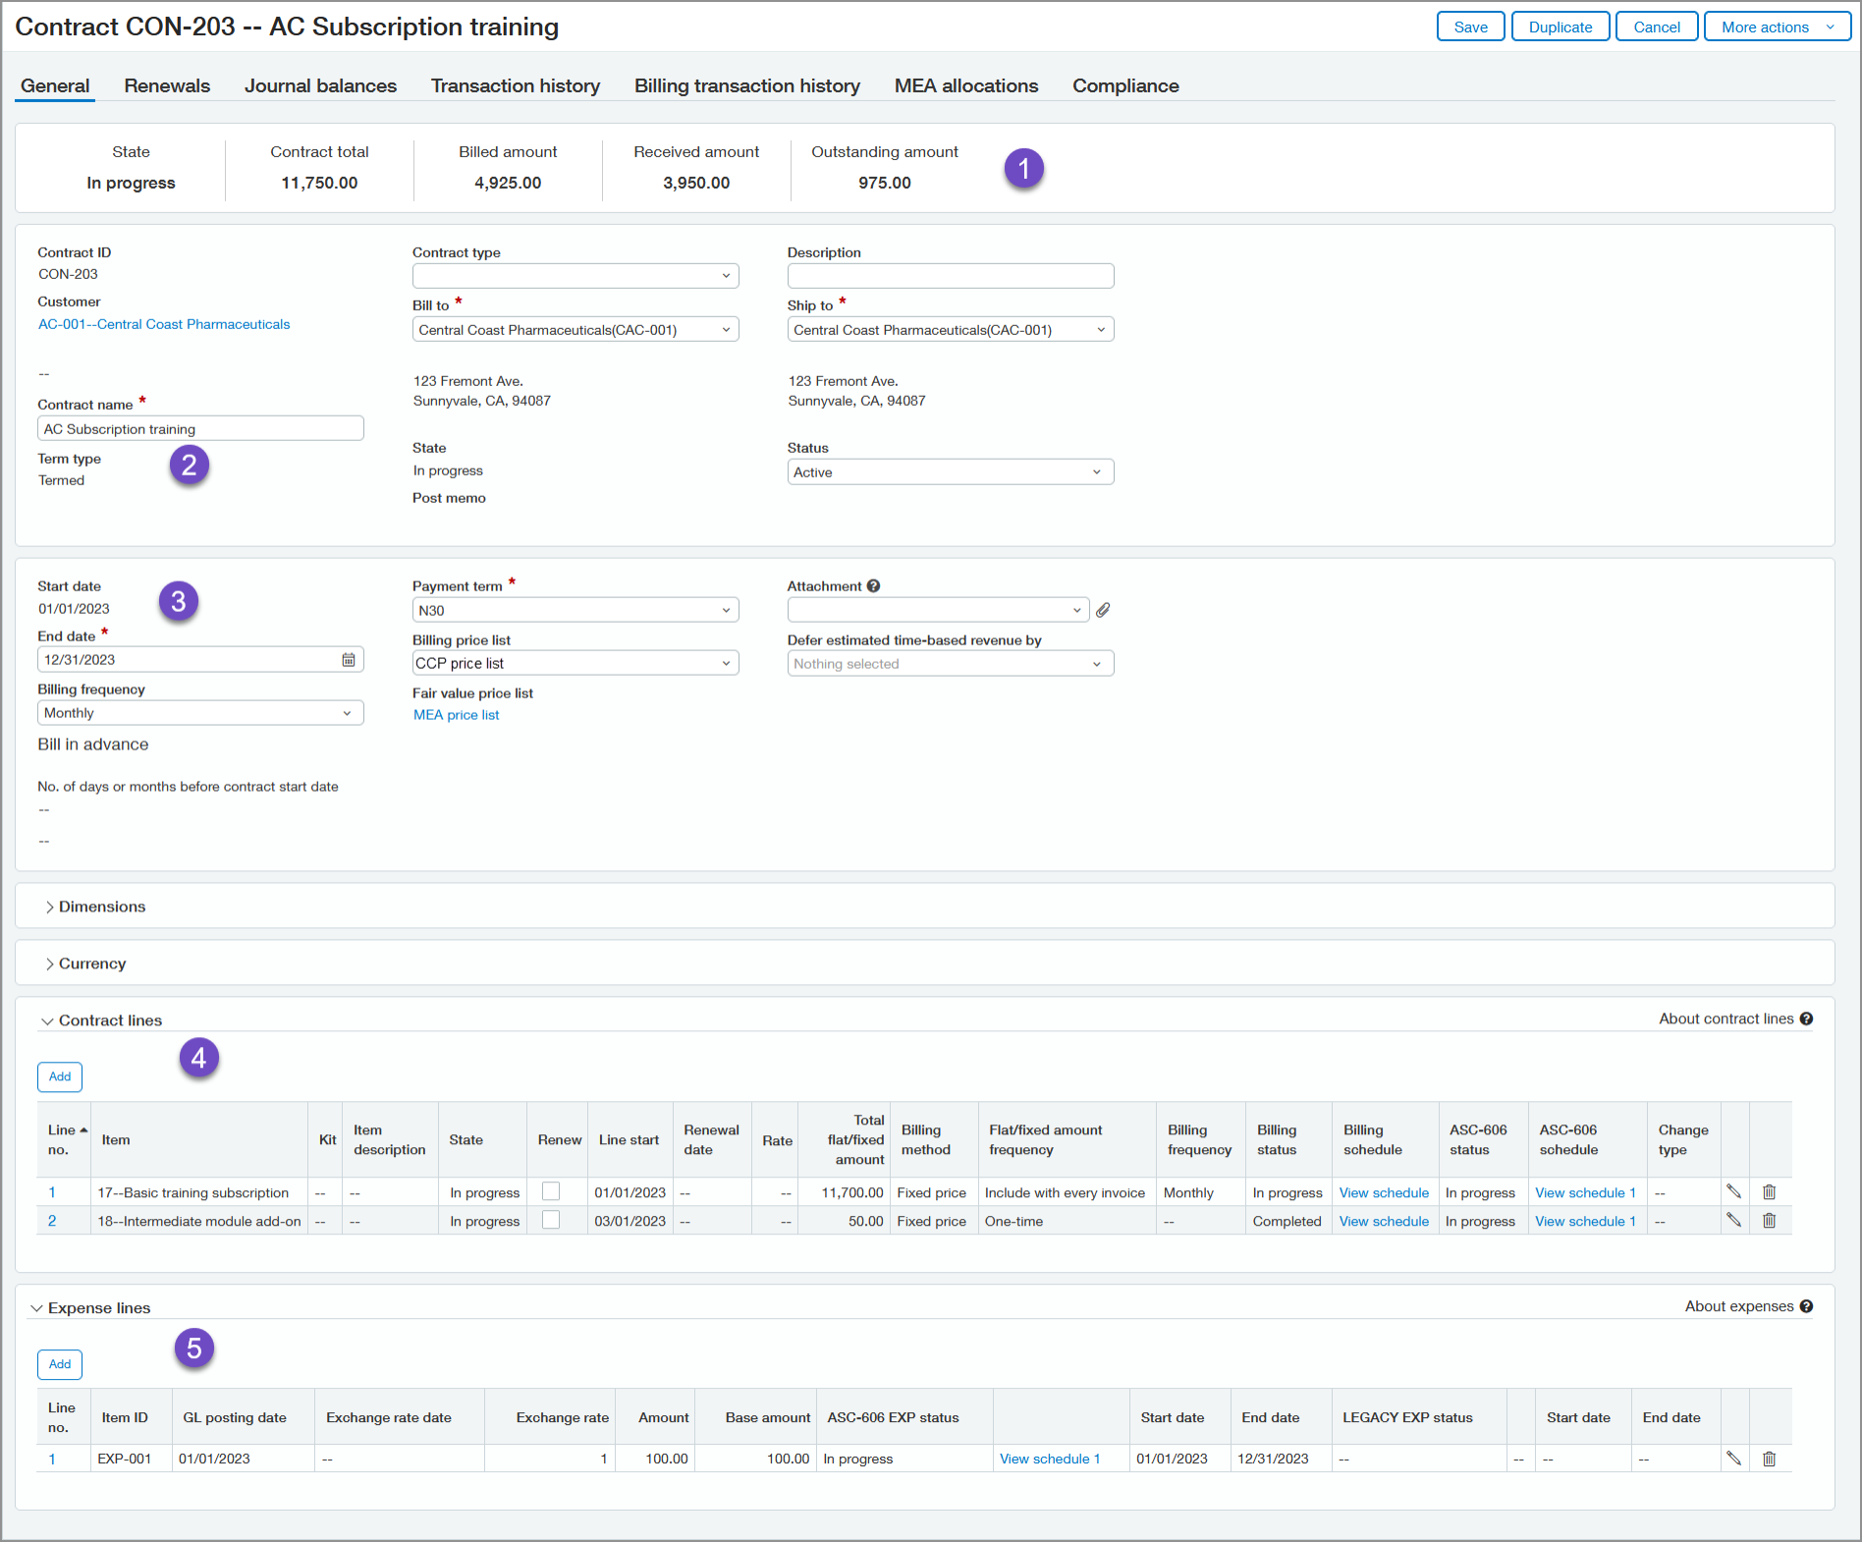Click the attachment paperclip icon
This screenshot has width=1862, height=1542.
point(1104,610)
